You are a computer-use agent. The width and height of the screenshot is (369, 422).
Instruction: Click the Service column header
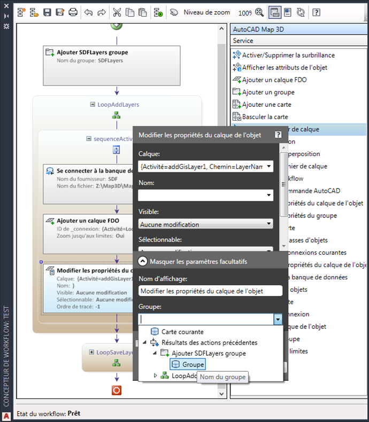pos(299,41)
